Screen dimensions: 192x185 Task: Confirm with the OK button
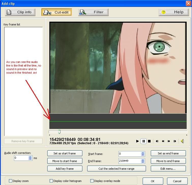click(153, 181)
